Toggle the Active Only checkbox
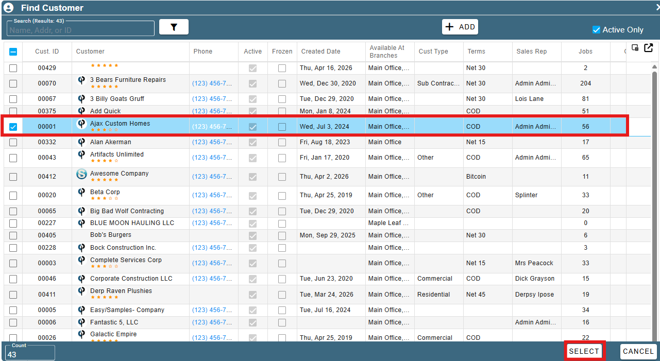660x361 pixels. tap(597, 30)
